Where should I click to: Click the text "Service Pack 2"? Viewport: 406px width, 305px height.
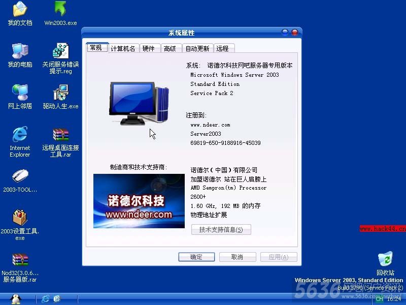(x=212, y=93)
